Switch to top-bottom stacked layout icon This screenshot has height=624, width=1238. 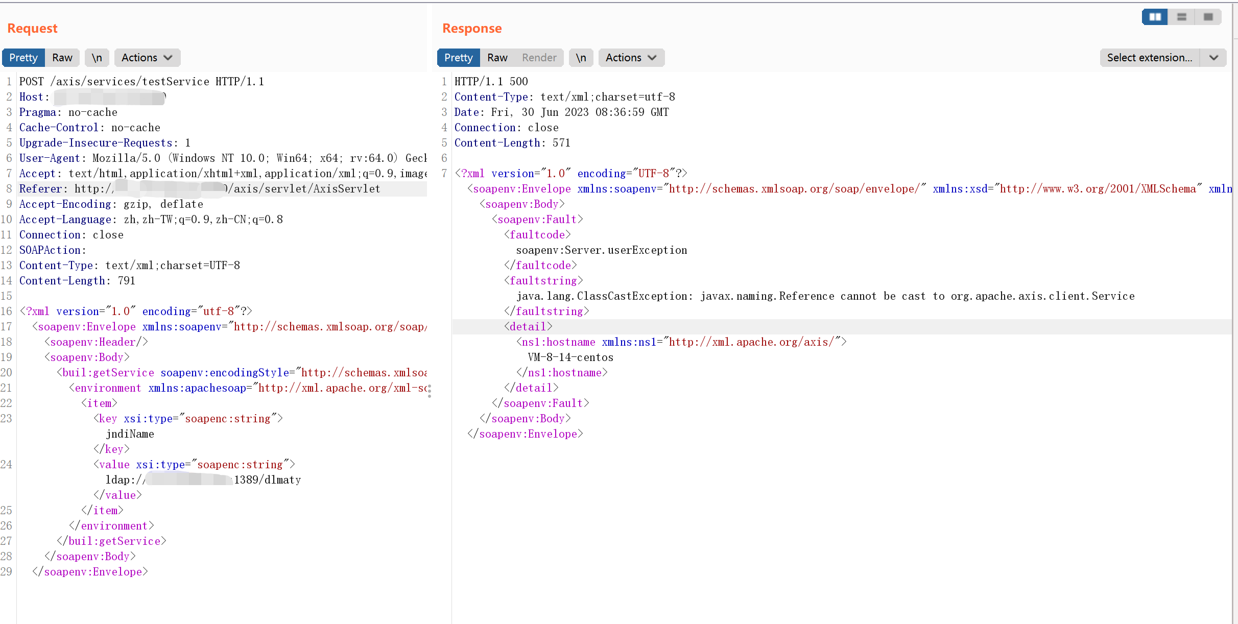pos(1181,17)
